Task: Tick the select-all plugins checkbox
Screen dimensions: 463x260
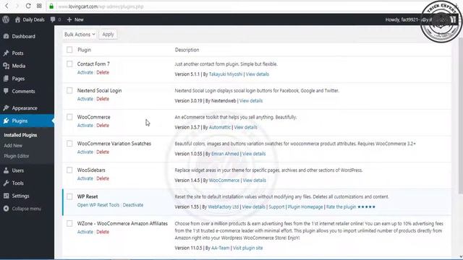Action: (69, 50)
